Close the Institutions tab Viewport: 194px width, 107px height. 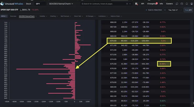click(x=107, y=16)
